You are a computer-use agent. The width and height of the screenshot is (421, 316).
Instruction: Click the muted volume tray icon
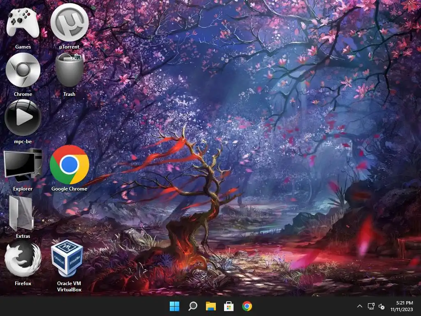point(382,306)
